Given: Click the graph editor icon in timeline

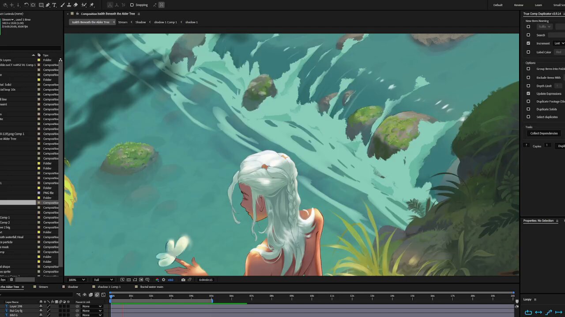Looking at the screenshot, I should [x=103, y=295].
